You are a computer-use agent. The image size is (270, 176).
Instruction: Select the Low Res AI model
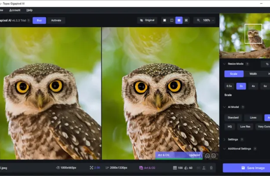point(245,127)
